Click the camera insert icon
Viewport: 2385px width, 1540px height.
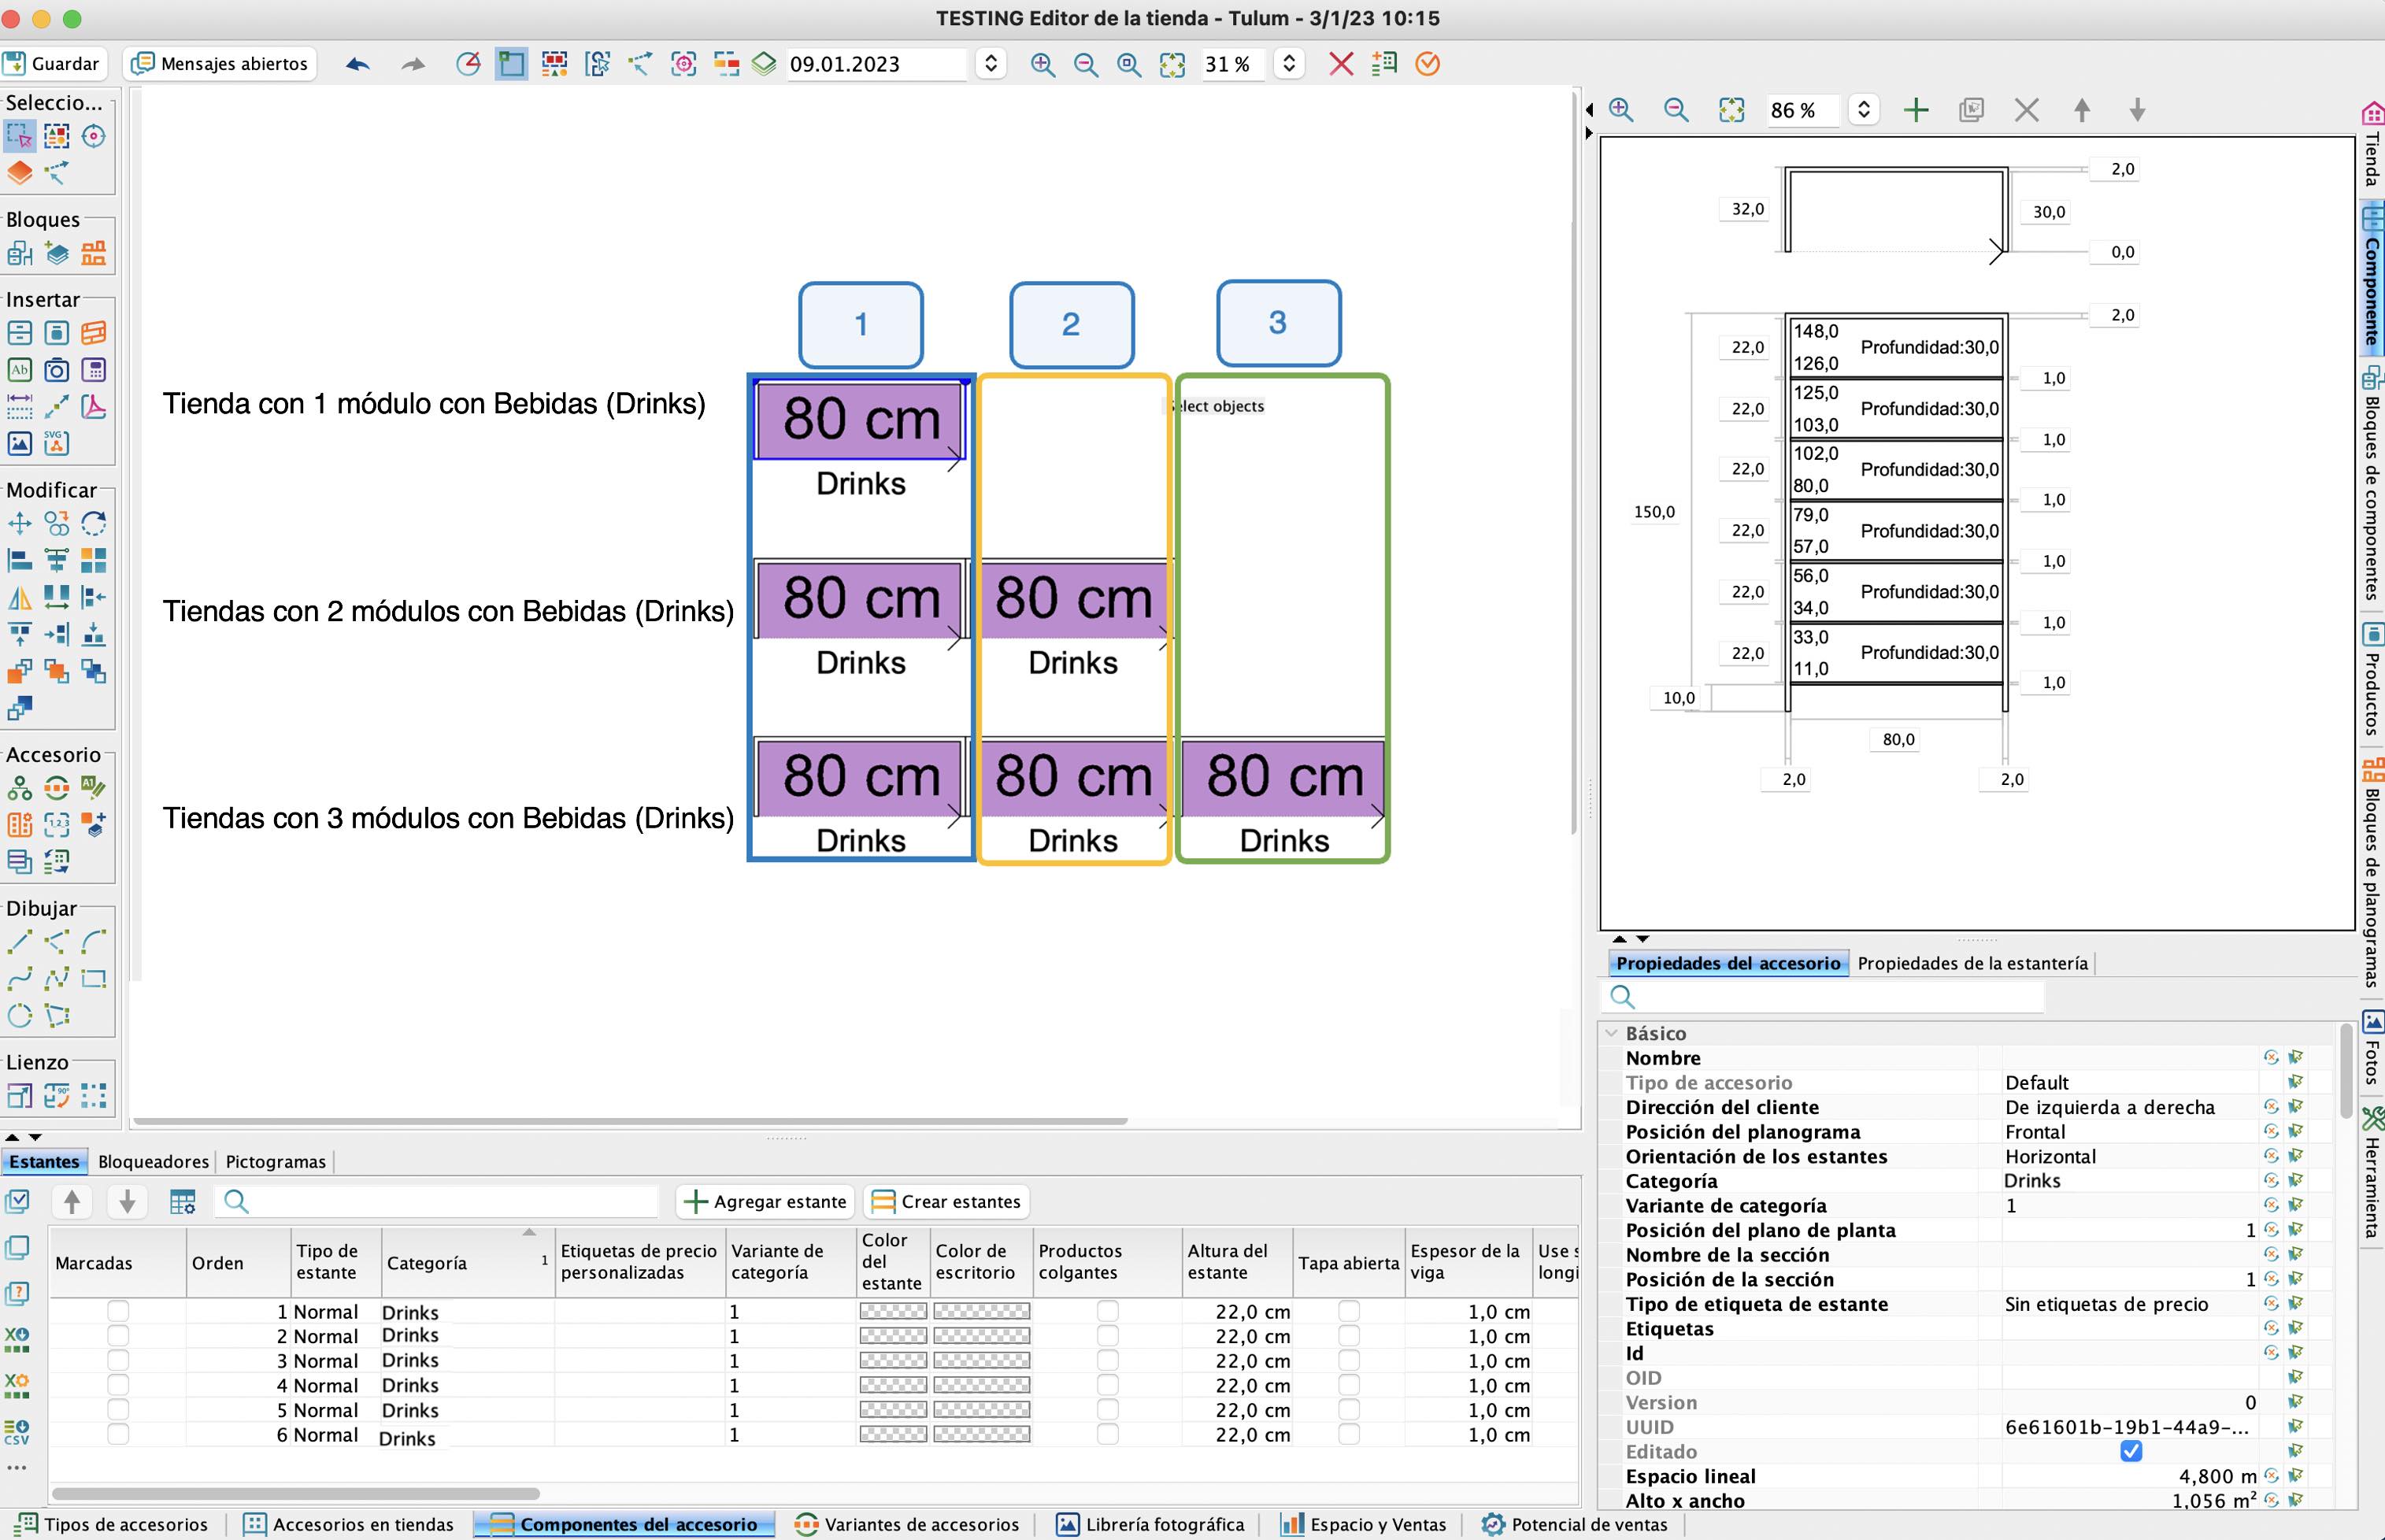(57, 370)
